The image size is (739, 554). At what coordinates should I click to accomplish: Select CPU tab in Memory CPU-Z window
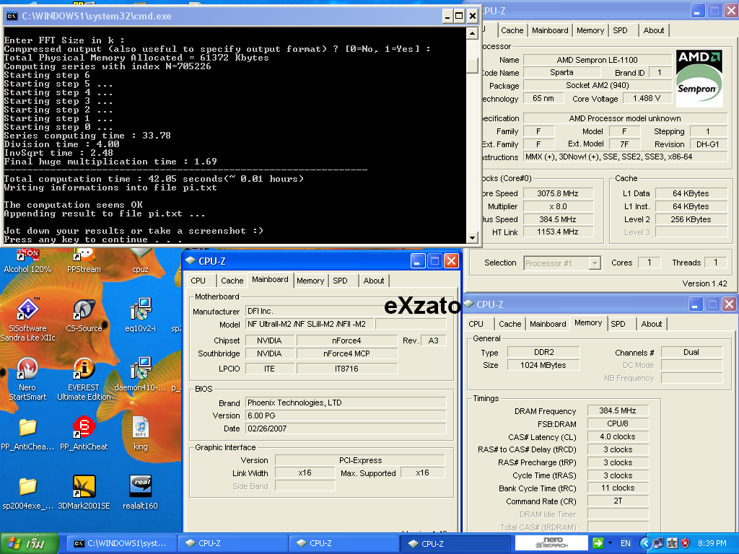[x=476, y=324]
